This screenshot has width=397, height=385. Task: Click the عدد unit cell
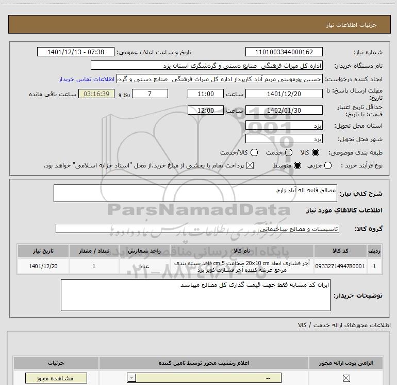pos(144,266)
